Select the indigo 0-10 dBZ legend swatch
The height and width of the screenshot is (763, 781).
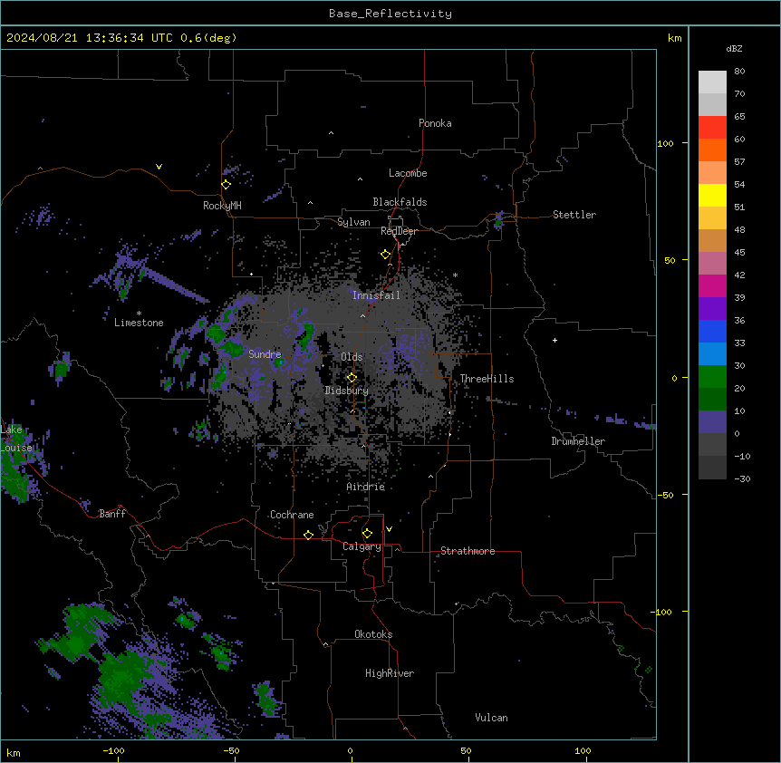tap(712, 422)
